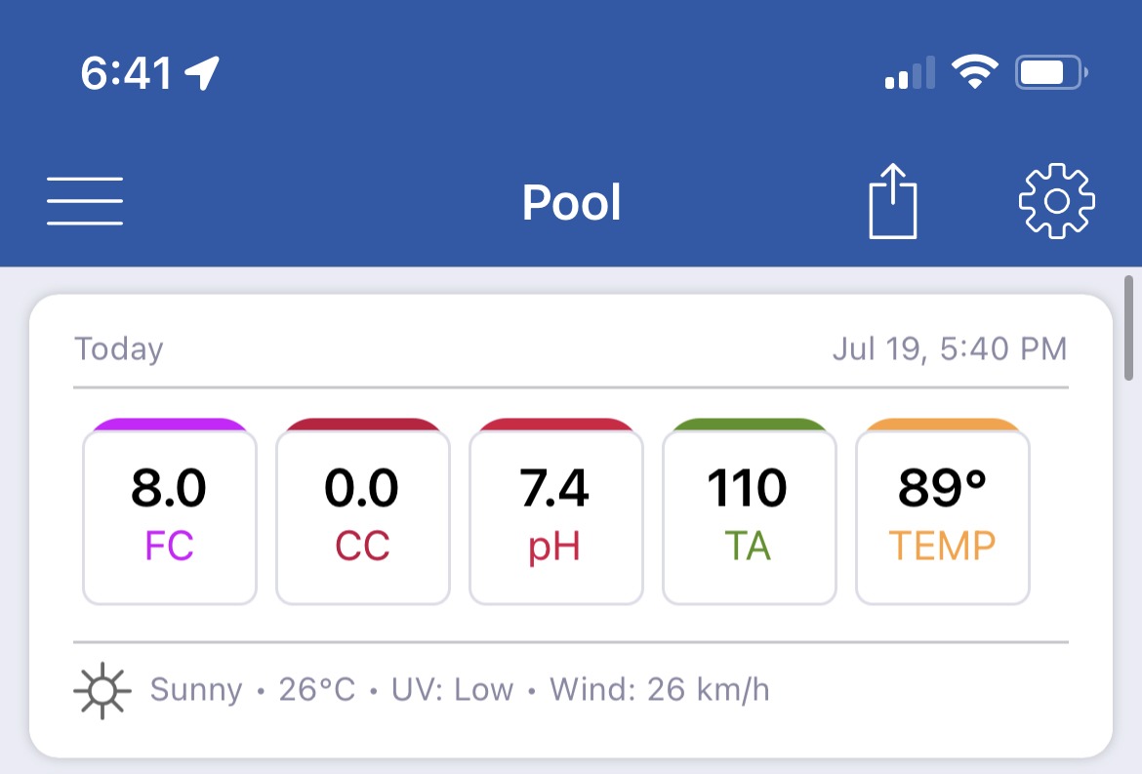1142x774 pixels.
Task: Tap the share export icon
Action: tap(893, 201)
